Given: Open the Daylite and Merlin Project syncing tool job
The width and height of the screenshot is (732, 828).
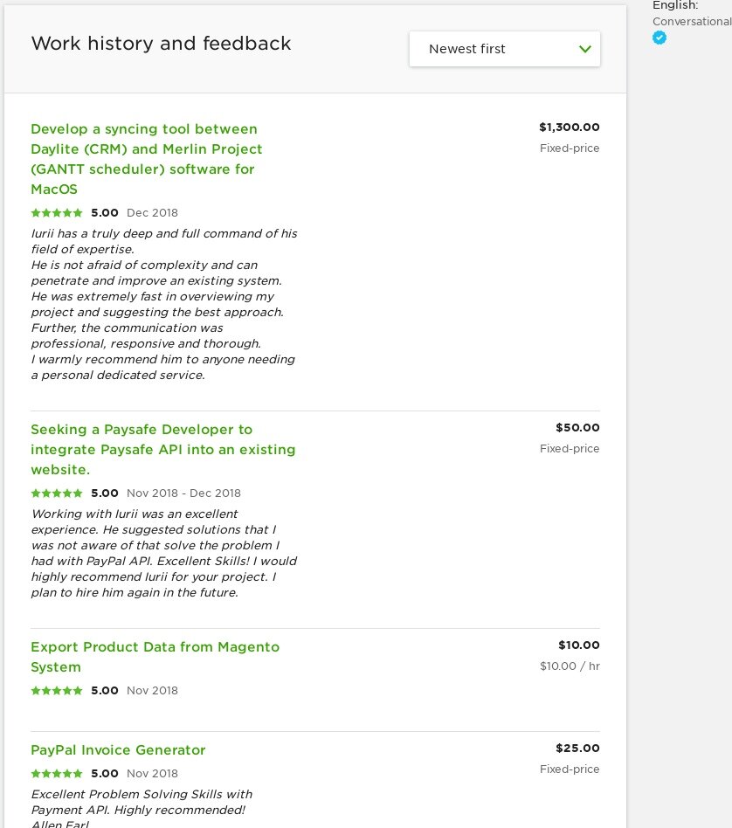Looking at the screenshot, I should coord(146,159).
